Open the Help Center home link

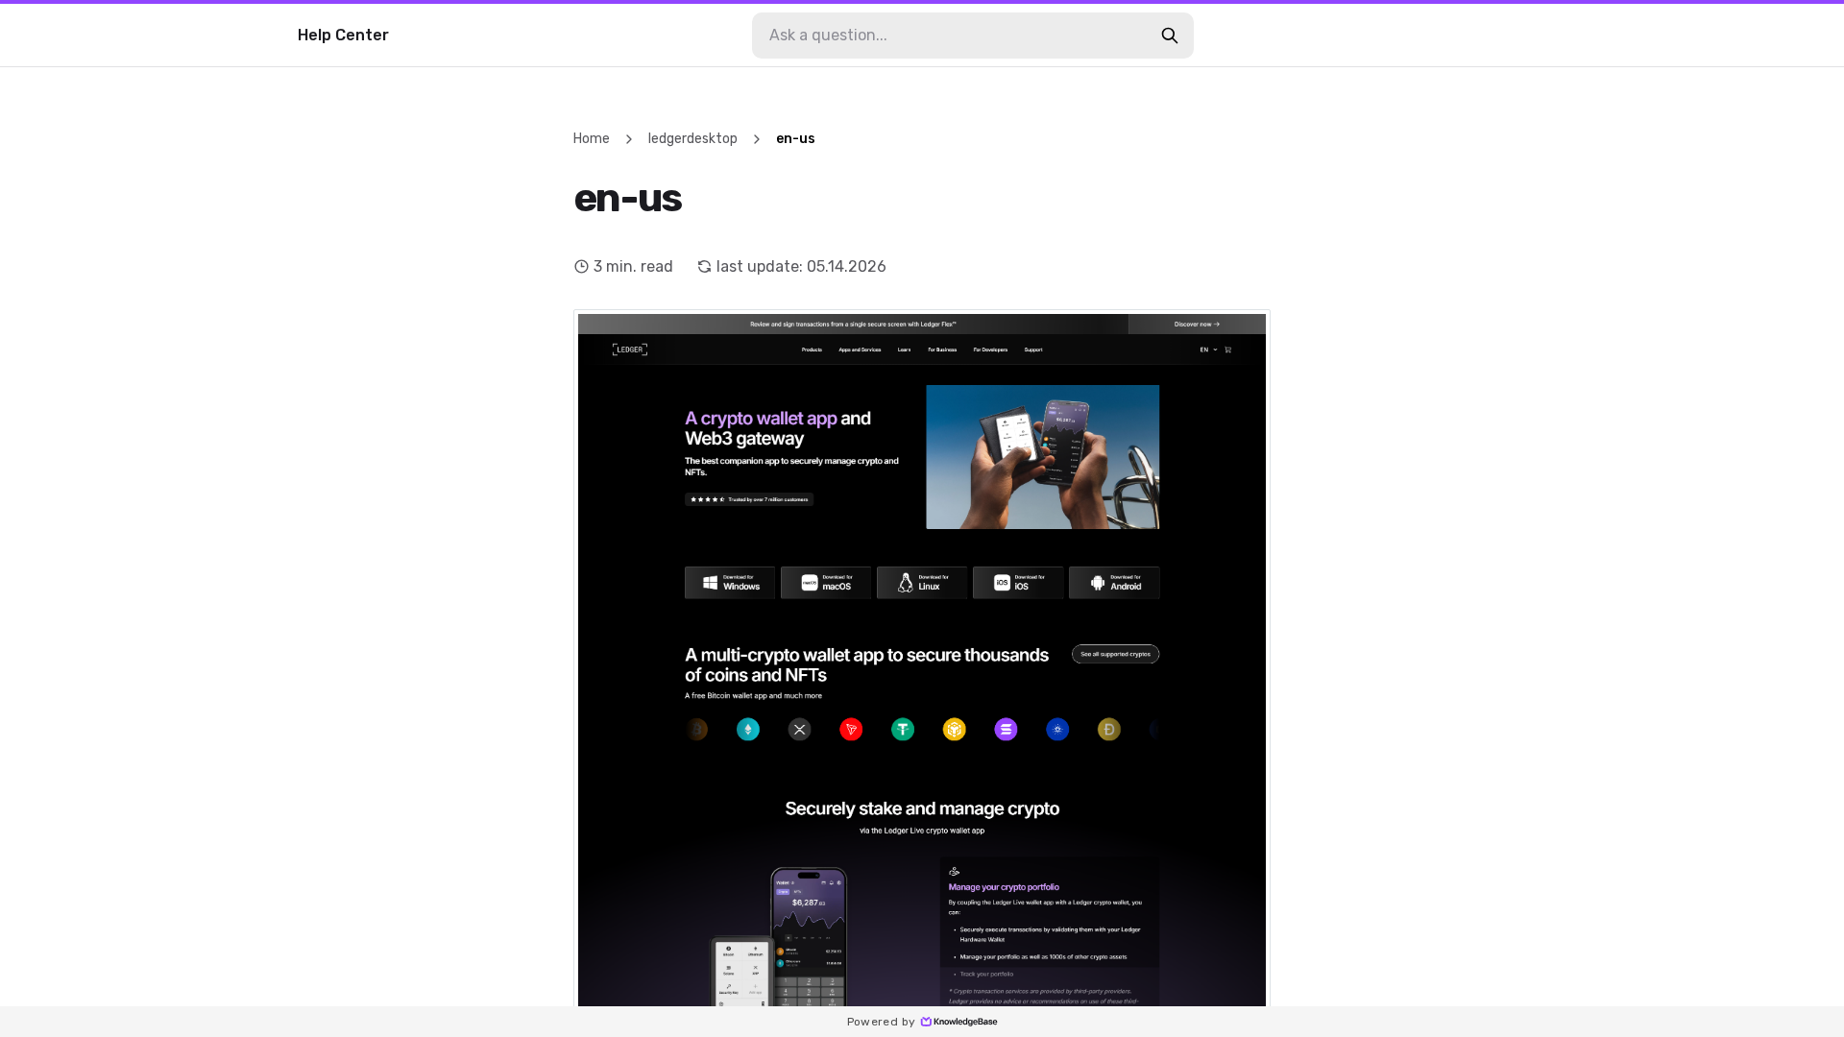(343, 36)
